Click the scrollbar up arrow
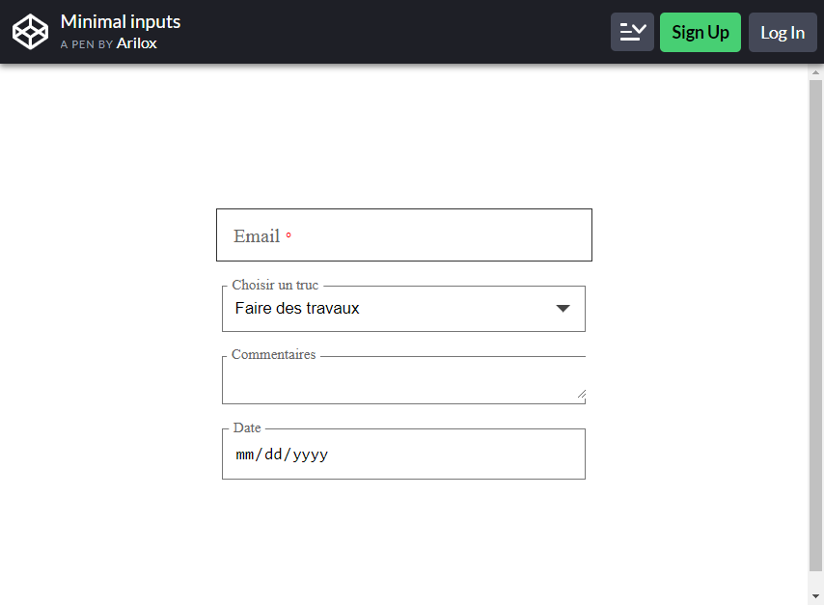Image resolution: width=824 pixels, height=606 pixels. [815, 72]
